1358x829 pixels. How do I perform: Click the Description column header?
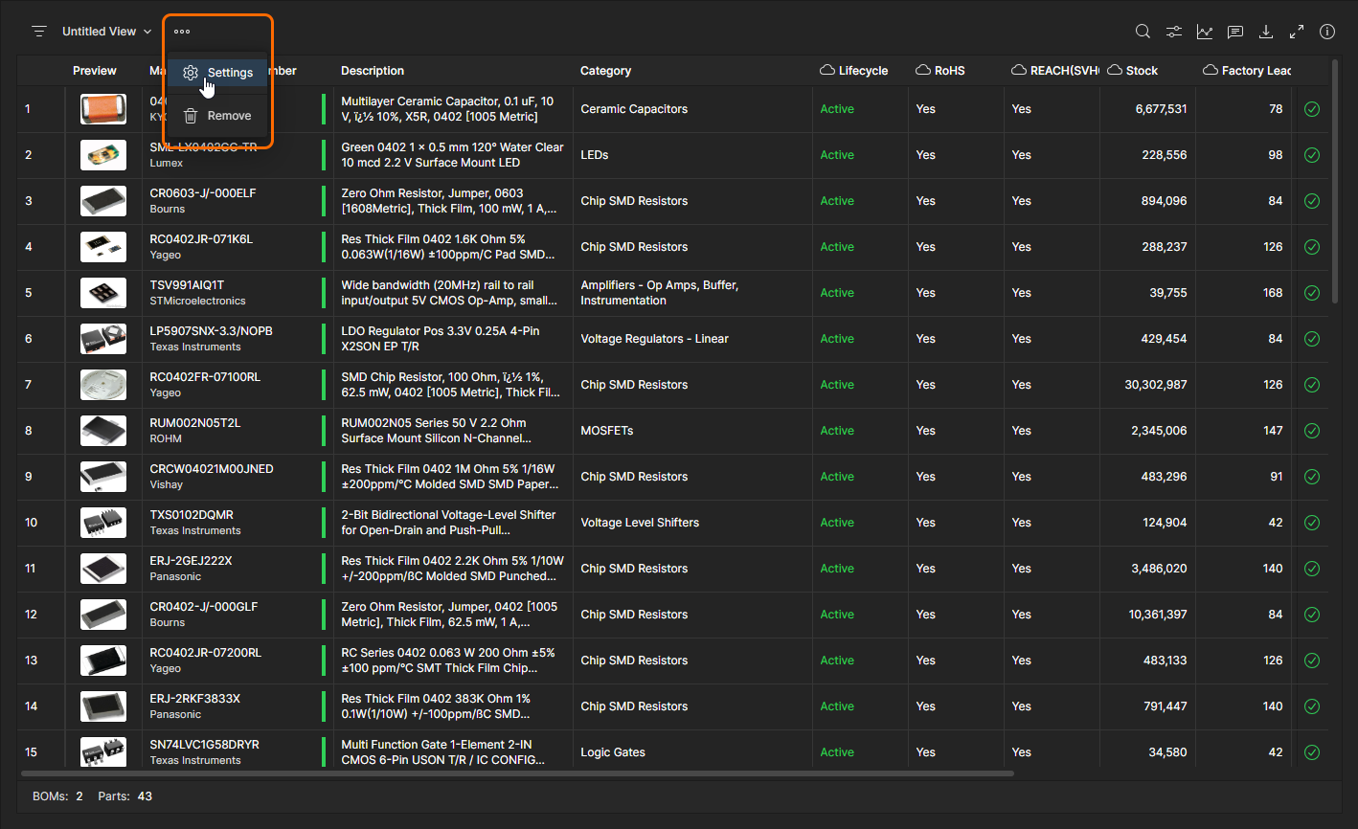[x=373, y=71]
